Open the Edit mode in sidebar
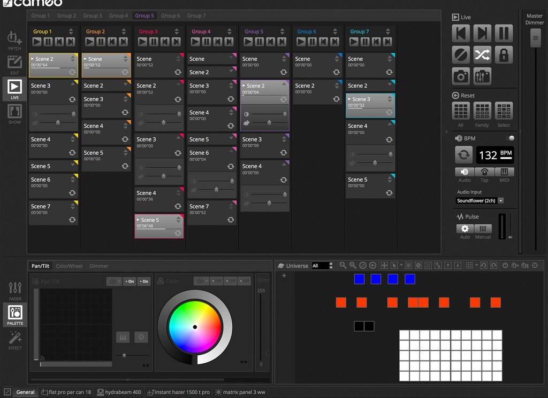Screen dimensions: 548x398 [14, 65]
